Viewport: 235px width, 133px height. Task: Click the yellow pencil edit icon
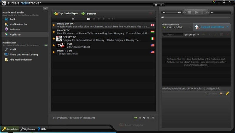click(x=227, y=93)
